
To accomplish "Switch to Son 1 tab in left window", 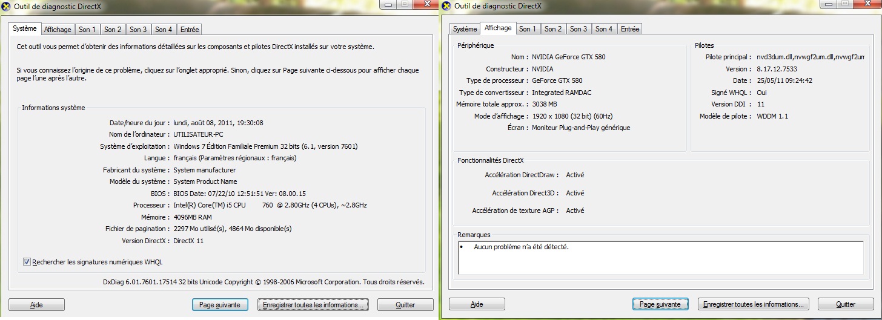I will coord(87,30).
